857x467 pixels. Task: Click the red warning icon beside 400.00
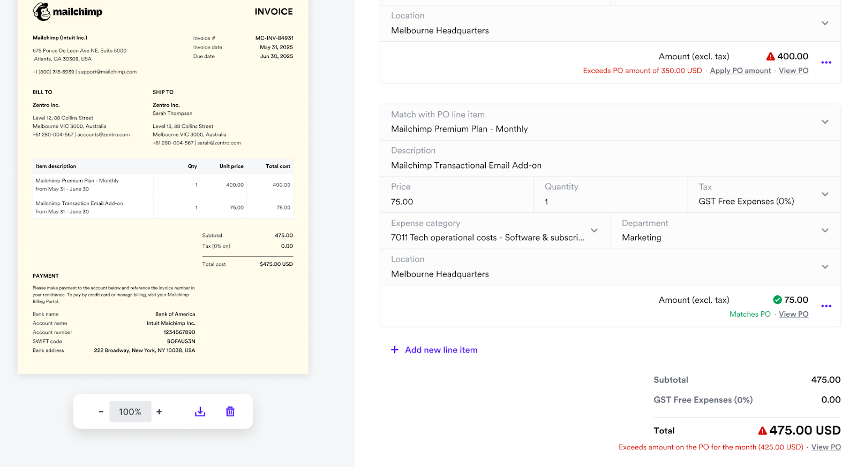pyautogui.click(x=770, y=57)
